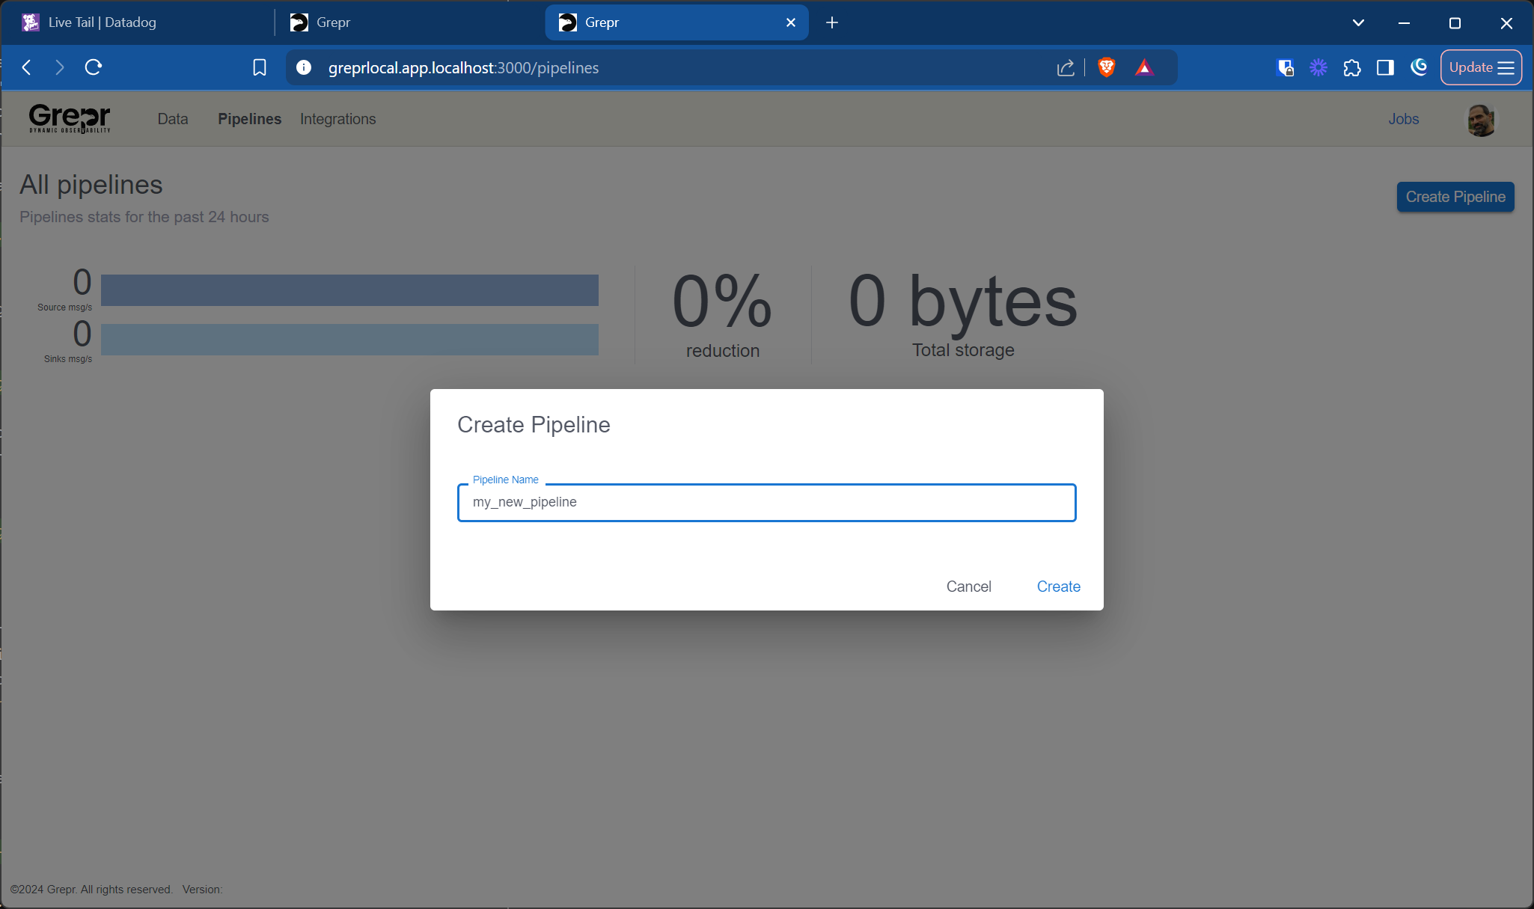The image size is (1534, 909).
Task: Click the browser forward arrow
Action: (x=60, y=67)
